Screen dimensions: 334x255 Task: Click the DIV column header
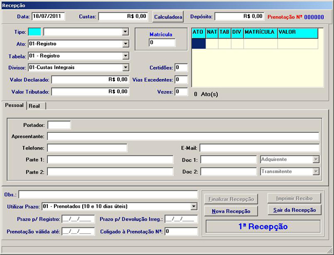coord(237,33)
